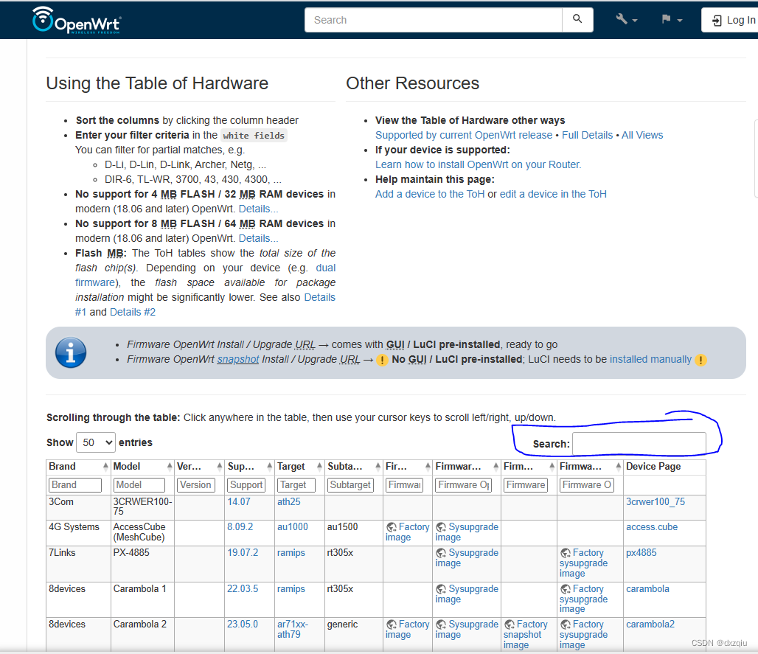Screen dimensions: 758x654
Task: Click warning icon before 'No GUI / LuCI'
Action: 382,360
